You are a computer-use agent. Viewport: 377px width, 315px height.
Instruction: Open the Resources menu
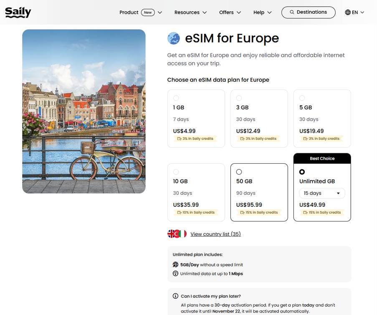coord(190,13)
